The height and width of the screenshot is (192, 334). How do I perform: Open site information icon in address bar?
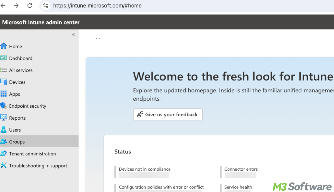[x=46, y=6]
